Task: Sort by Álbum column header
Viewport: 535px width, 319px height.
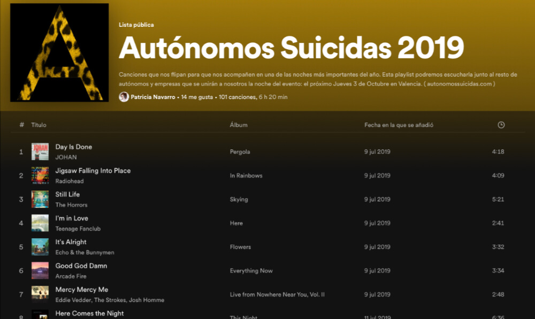Action: tap(239, 125)
